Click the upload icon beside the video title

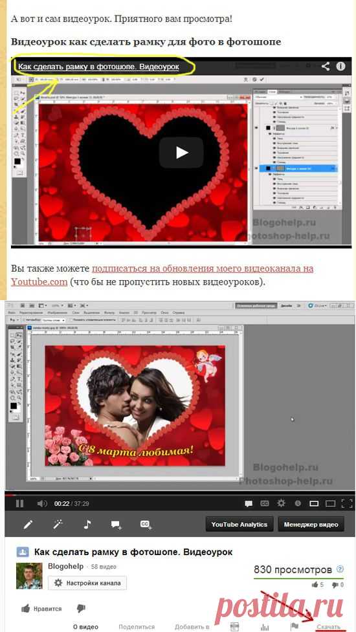tap(22, 552)
